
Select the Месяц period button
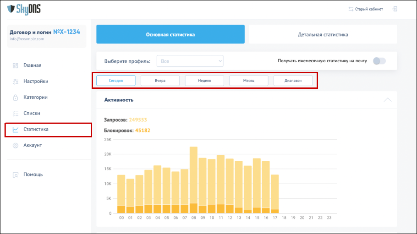(x=249, y=81)
